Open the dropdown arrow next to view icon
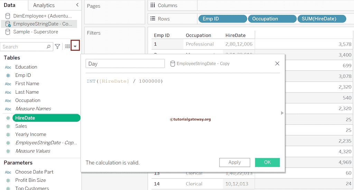The image size is (354, 190). [x=75, y=47]
